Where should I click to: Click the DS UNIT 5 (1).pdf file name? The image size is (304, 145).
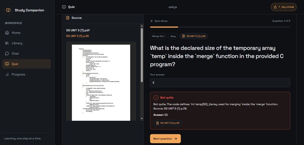(x=78, y=31)
